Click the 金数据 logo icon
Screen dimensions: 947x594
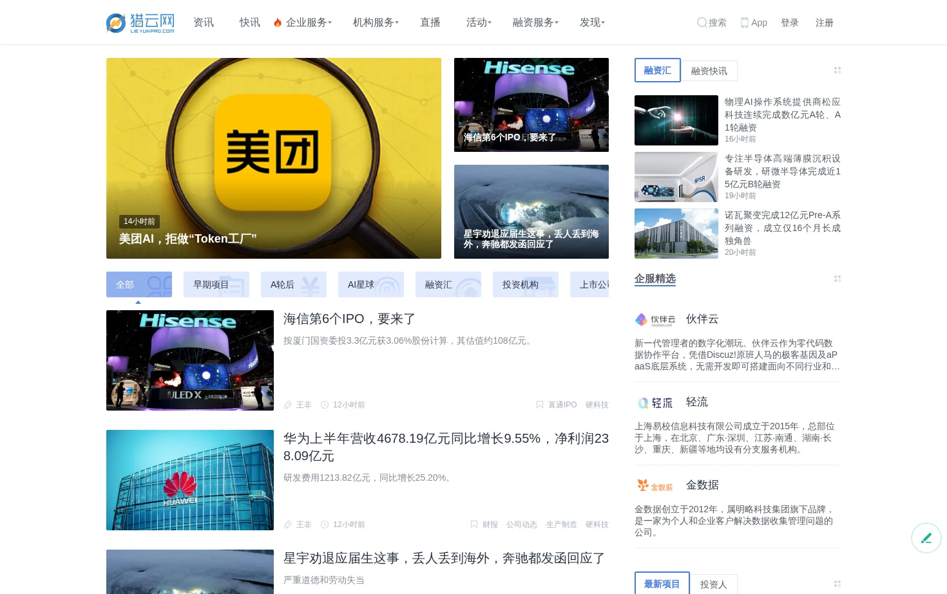tap(655, 486)
